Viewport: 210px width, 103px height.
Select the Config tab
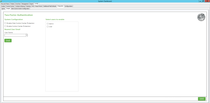(36, 4)
